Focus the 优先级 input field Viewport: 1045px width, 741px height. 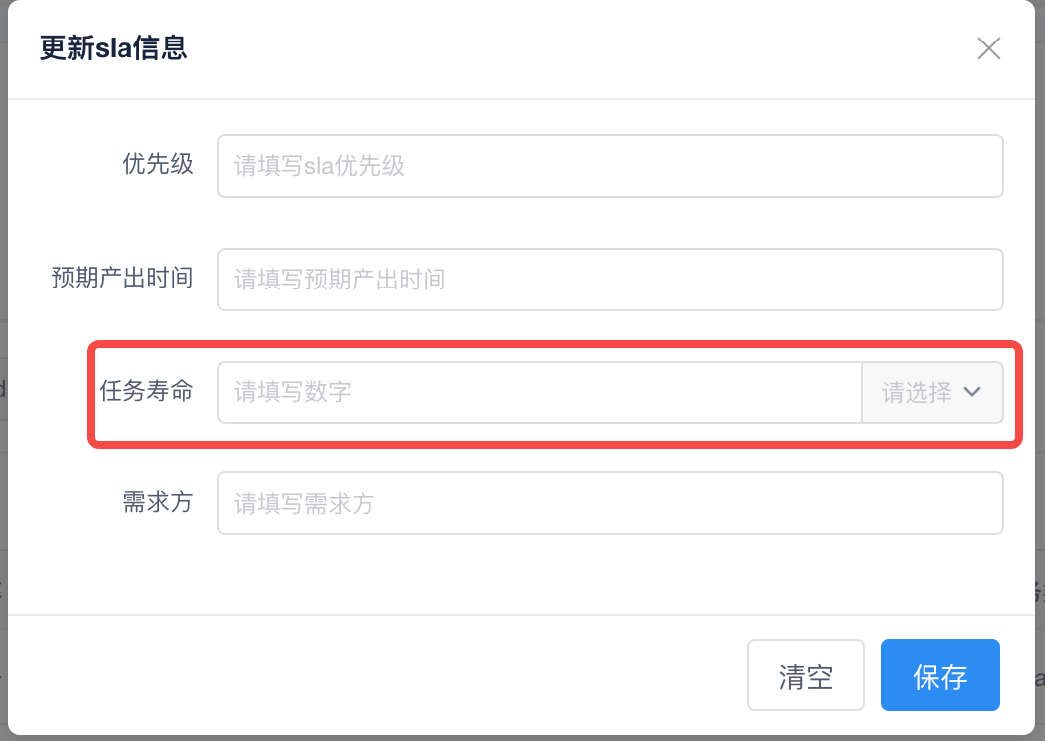click(609, 166)
